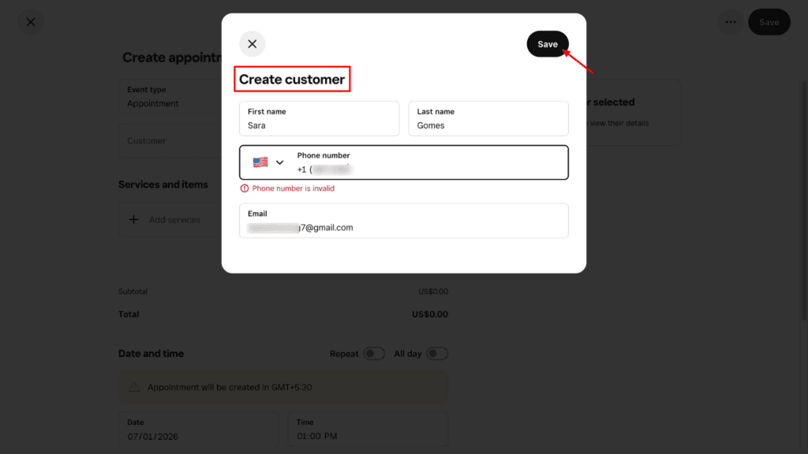Focus the Phone number input
Screen dimensions: 808x454
pos(426,169)
